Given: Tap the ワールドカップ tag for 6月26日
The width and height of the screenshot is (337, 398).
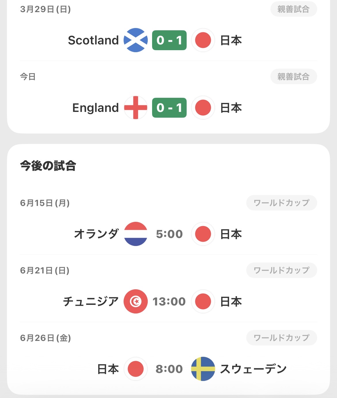Looking at the screenshot, I should pyautogui.click(x=281, y=338).
